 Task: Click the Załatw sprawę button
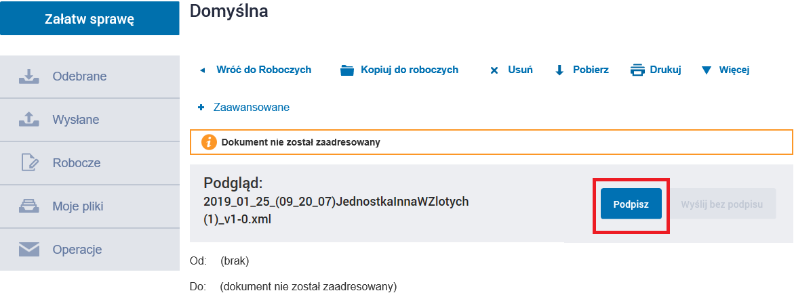90,19
